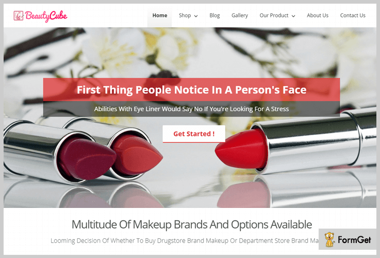Click the FormGet badge text
This screenshot has height=258, width=380.
point(354,240)
